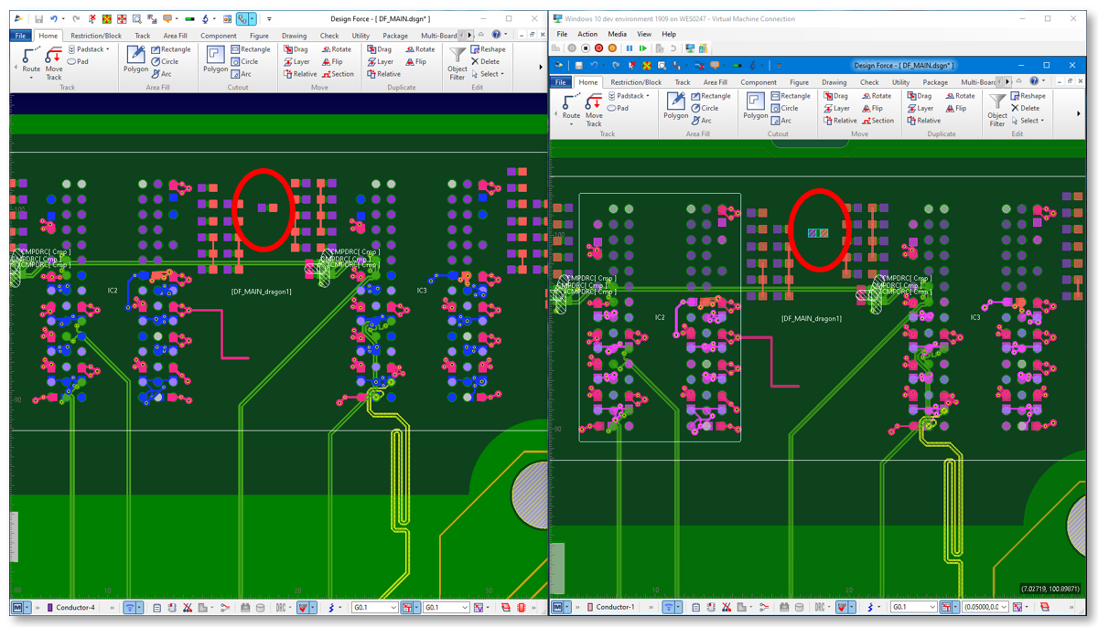Open the View menu of VM Connection
Viewport: 1098px width, 627px height.
pos(644,34)
